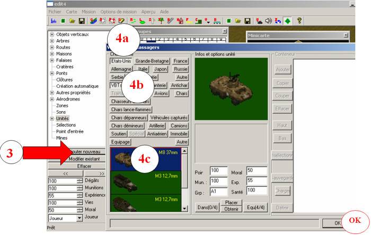Enable the Camions unit type filter
The height and width of the screenshot is (235, 371).
pyautogui.click(x=179, y=125)
